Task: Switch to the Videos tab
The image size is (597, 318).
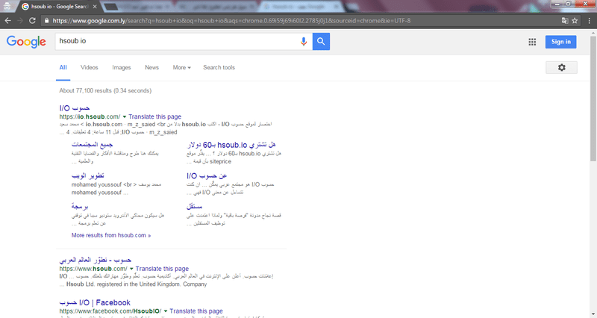Action: tap(89, 67)
